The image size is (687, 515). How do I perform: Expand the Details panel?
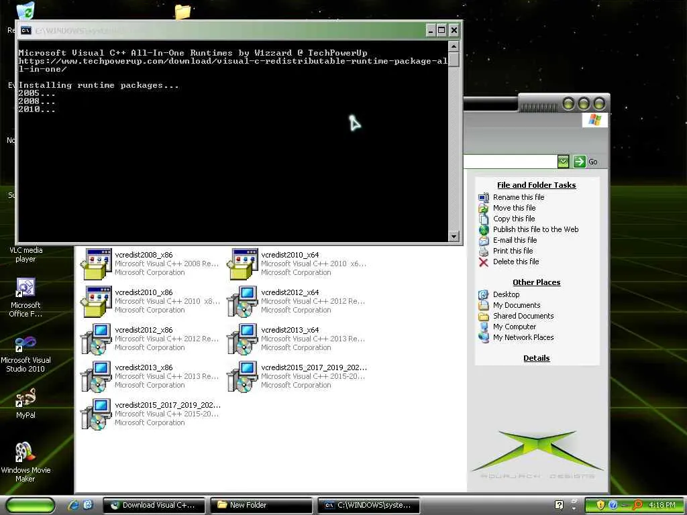tap(536, 358)
